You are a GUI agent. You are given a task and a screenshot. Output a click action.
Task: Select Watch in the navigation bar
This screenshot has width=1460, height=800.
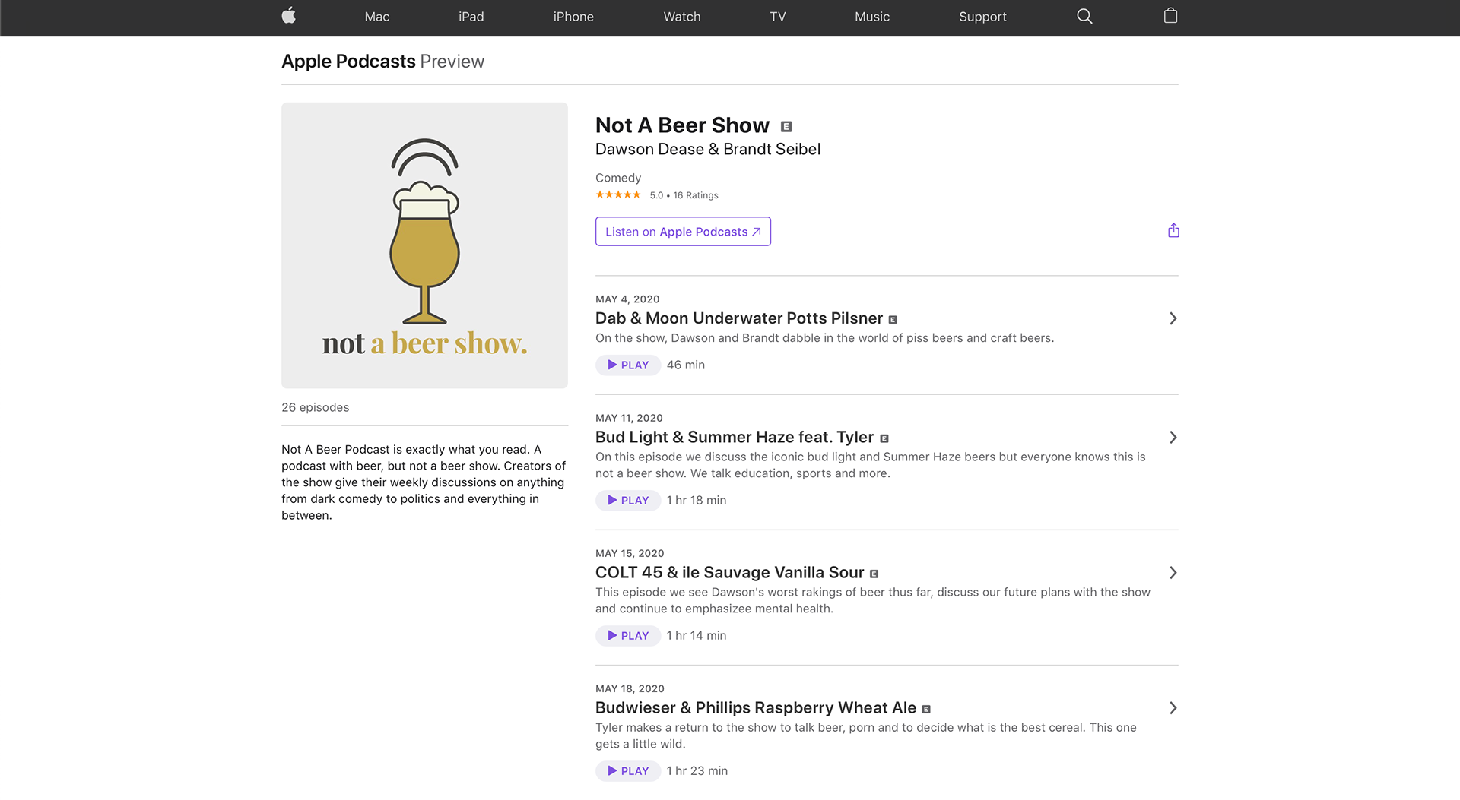click(x=682, y=17)
